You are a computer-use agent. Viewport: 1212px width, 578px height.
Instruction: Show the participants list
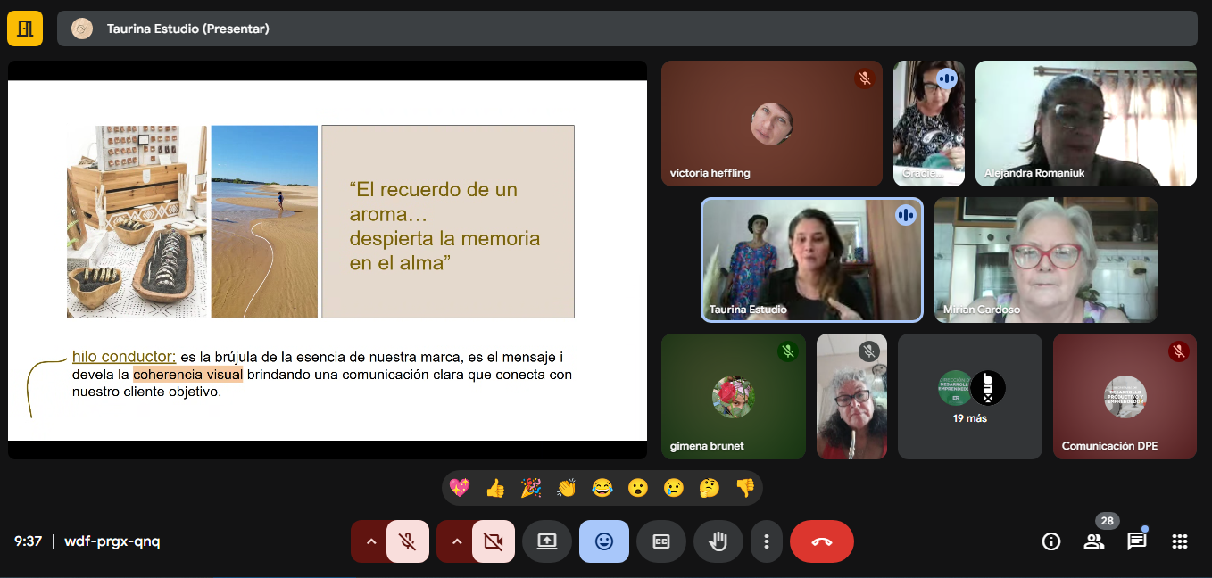coord(1094,541)
